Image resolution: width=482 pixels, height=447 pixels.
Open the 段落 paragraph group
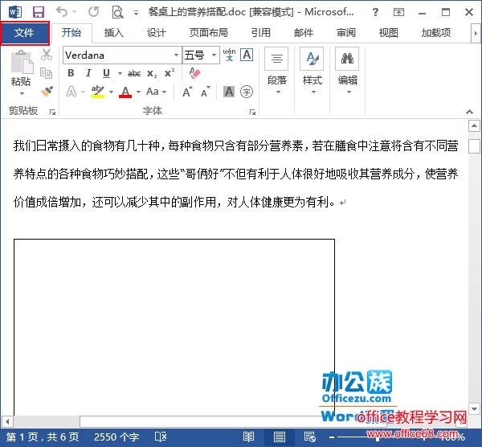277,72
